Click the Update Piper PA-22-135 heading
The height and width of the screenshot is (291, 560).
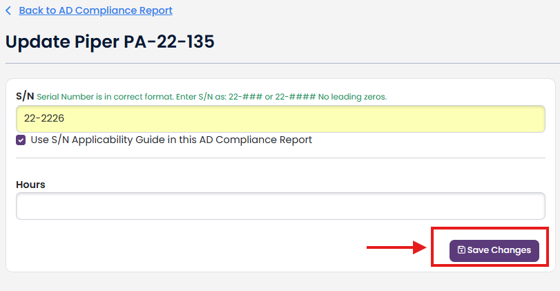coord(110,41)
